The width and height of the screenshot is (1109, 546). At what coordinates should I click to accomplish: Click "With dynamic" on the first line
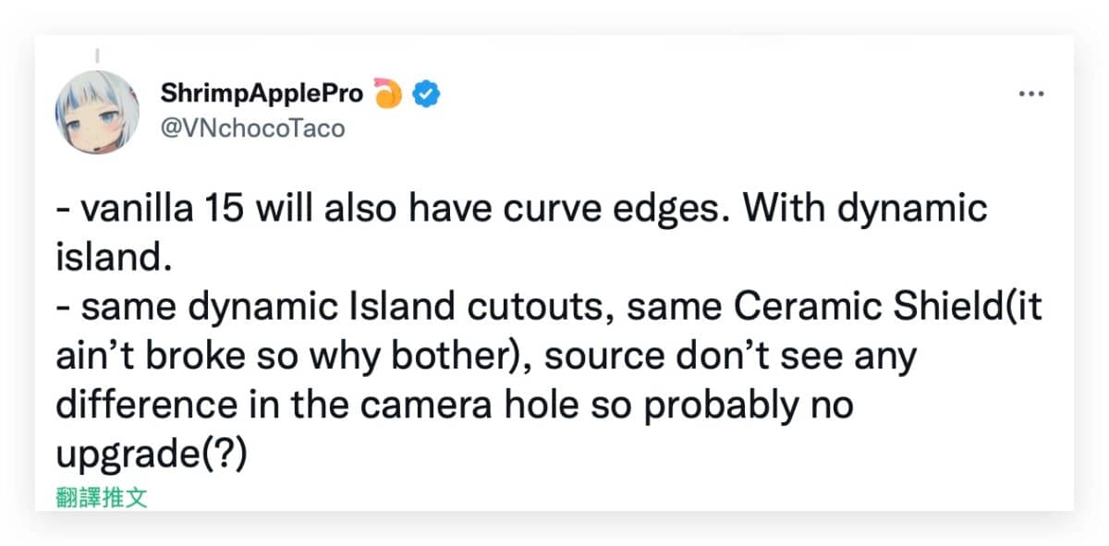click(865, 210)
